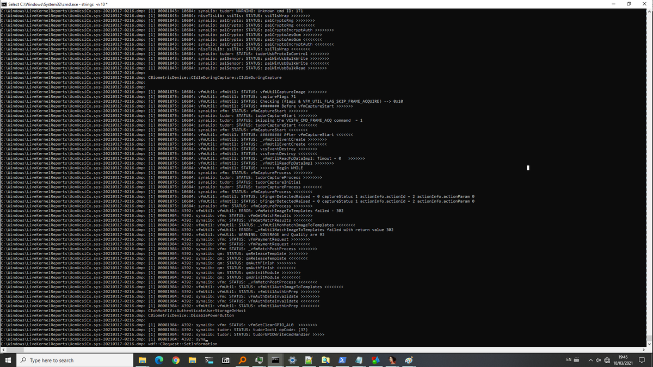Close the cmd.exe window
Screen dimensions: 653x367
click(645, 4)
